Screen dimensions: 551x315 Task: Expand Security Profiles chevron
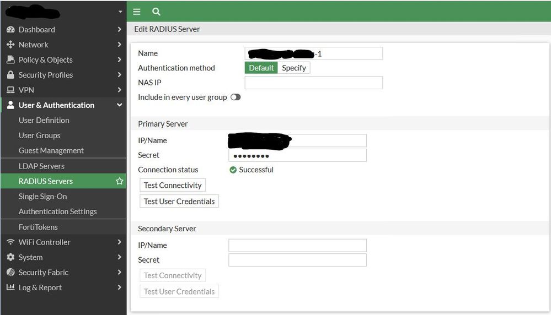point(120,75)
